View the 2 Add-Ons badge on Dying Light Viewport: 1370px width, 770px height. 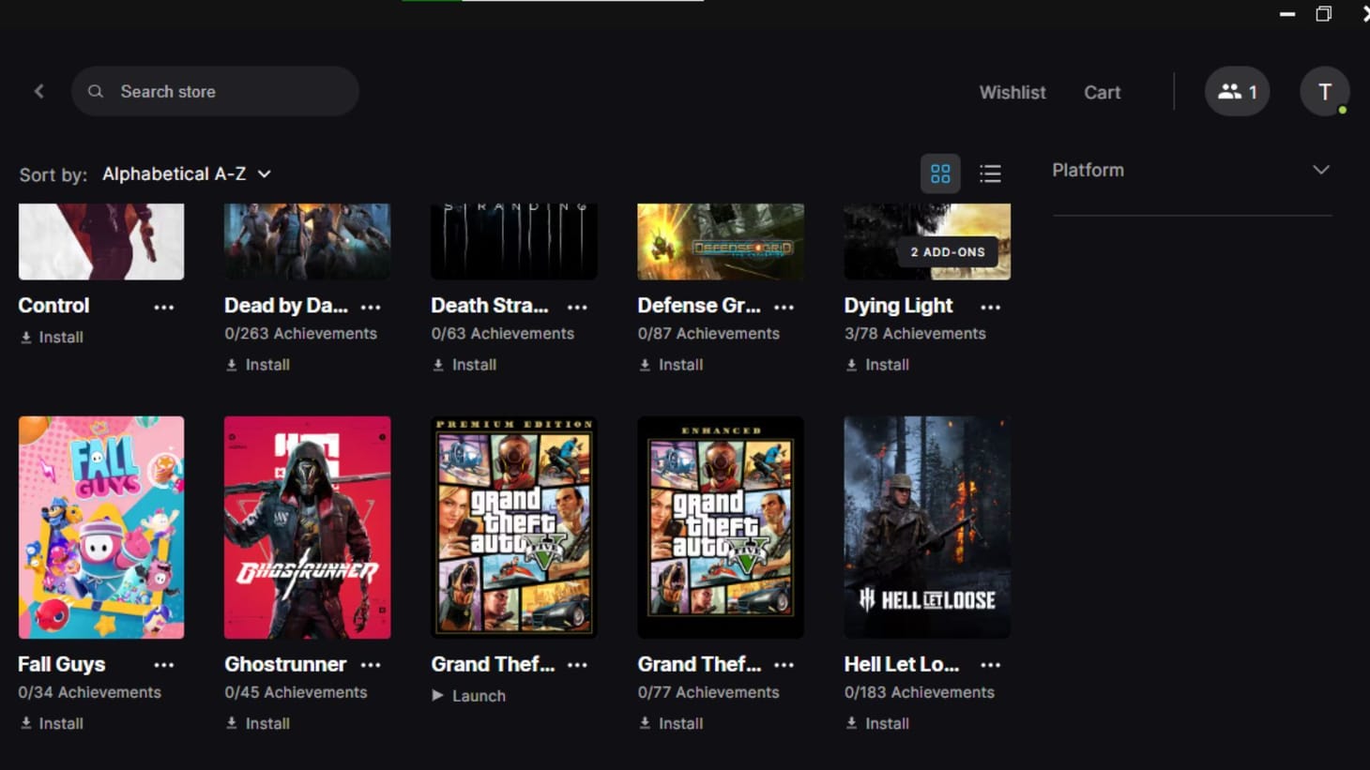[x=947, y=251]
